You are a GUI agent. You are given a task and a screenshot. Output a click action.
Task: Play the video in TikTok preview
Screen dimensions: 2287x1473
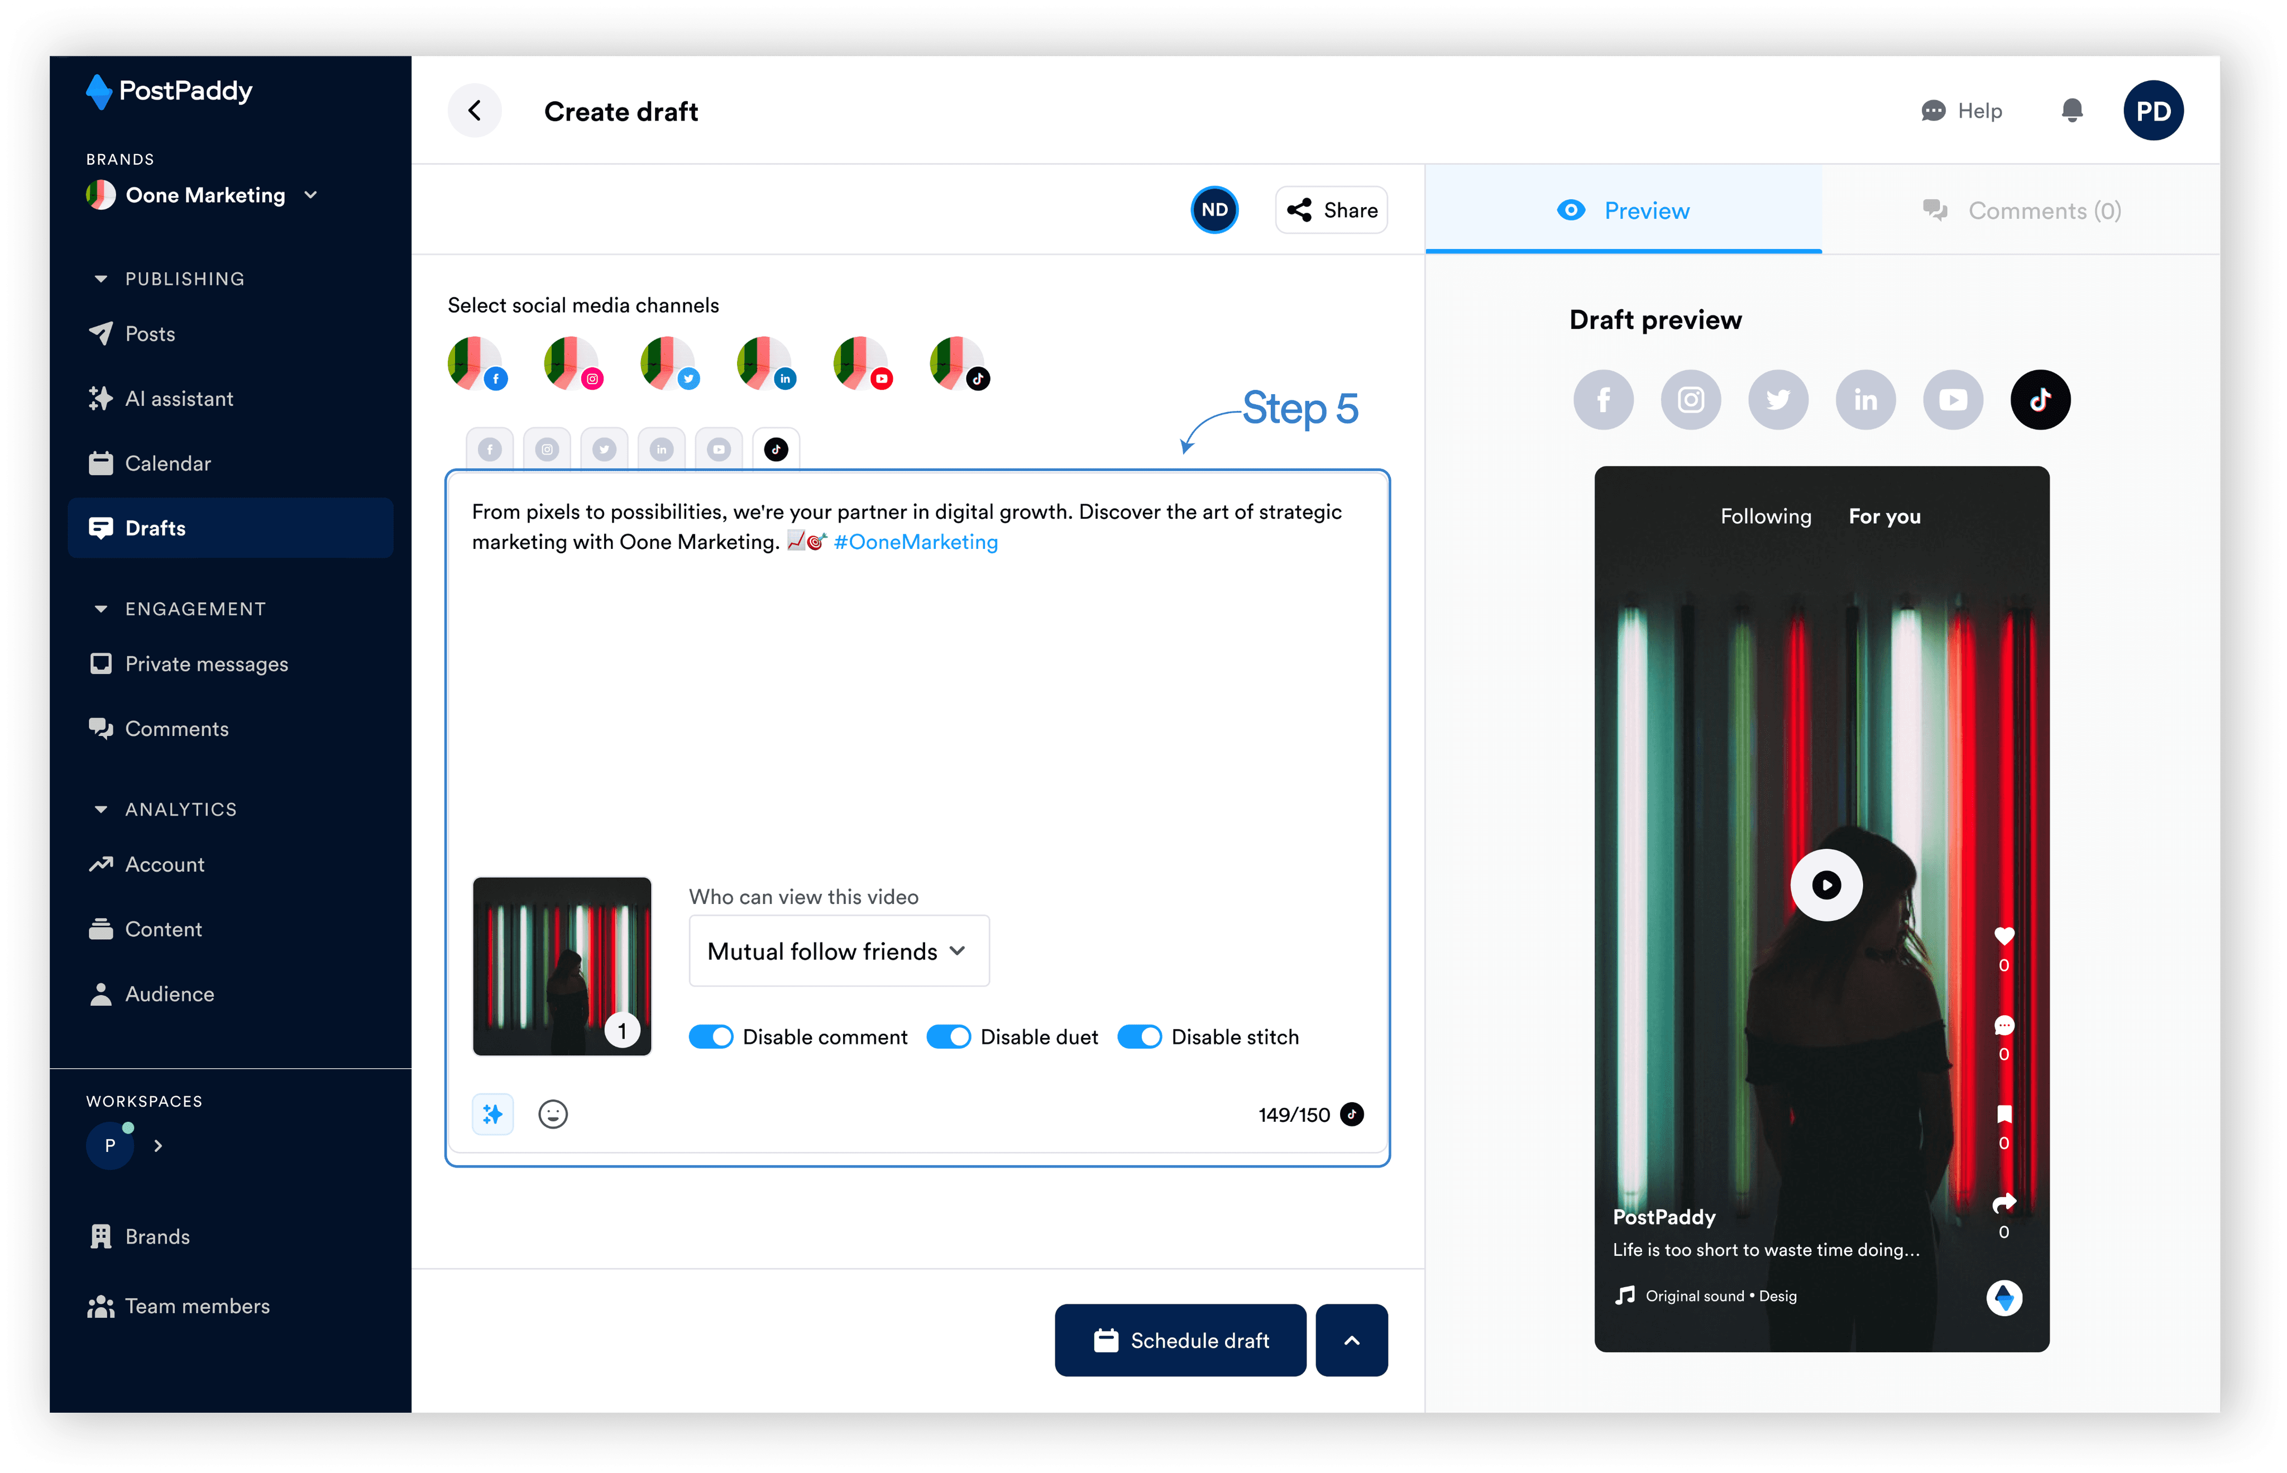click(1825, 885)
